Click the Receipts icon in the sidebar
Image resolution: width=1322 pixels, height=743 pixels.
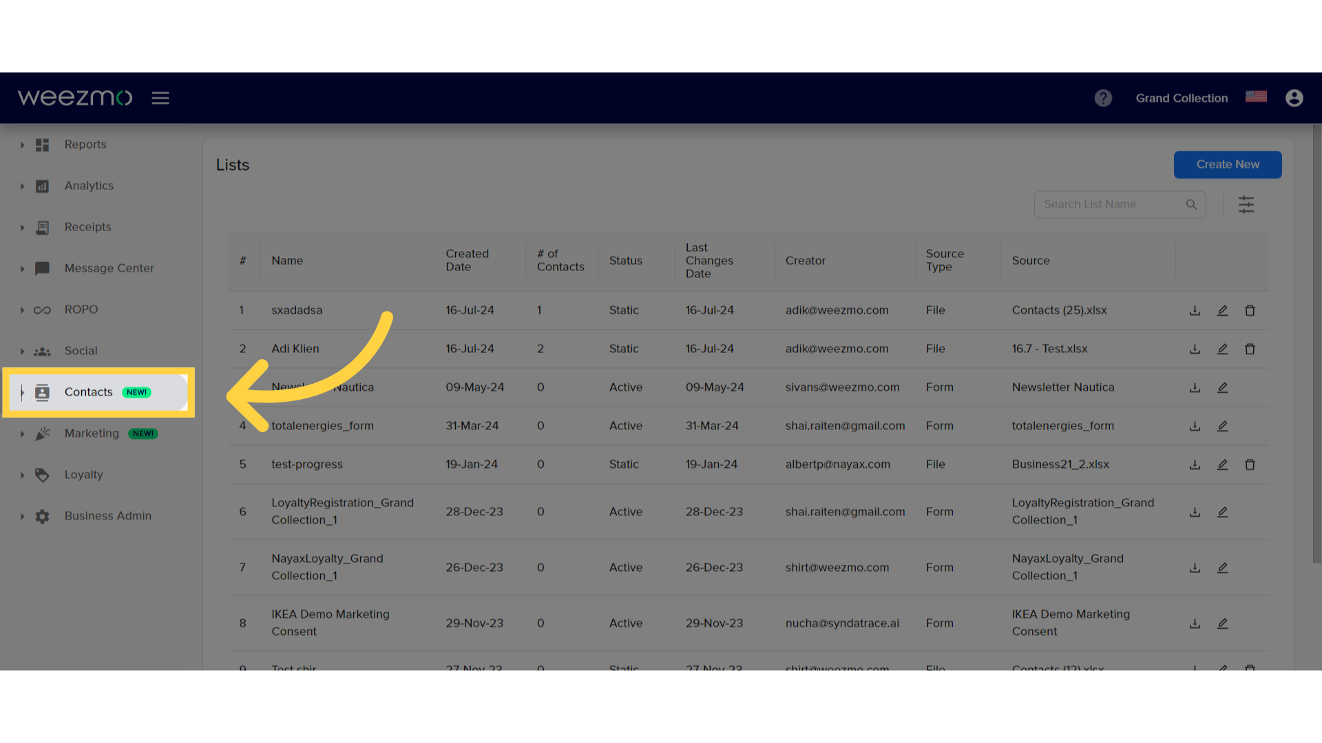(x=42, y=227)
